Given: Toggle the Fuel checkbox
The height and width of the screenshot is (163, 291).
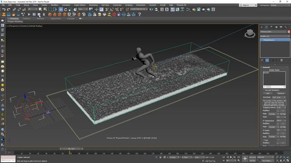Looking at the screenshot, I should point(264,140).
